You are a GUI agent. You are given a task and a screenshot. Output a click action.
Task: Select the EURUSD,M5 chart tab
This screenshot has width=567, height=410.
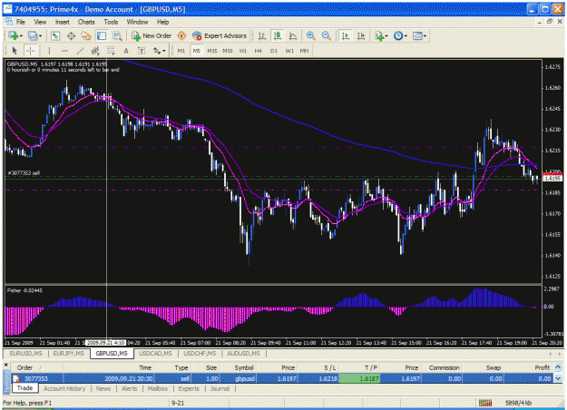[x=26, y=354]
